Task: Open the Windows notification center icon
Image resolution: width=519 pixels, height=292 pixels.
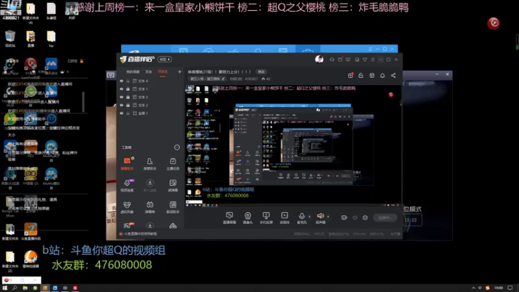Action: 510,287
